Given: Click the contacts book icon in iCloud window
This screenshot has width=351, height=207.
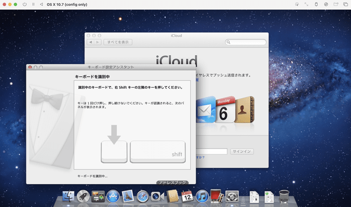Looking at the screenshot, I should (x=244, y=110).
